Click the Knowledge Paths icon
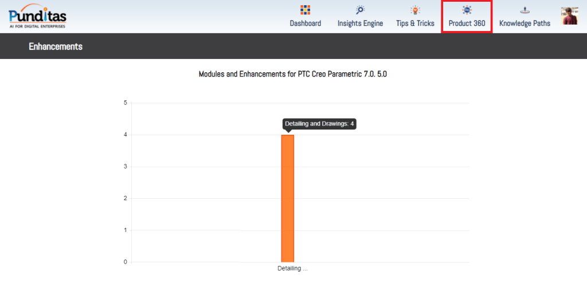 [x=525, y=10]
